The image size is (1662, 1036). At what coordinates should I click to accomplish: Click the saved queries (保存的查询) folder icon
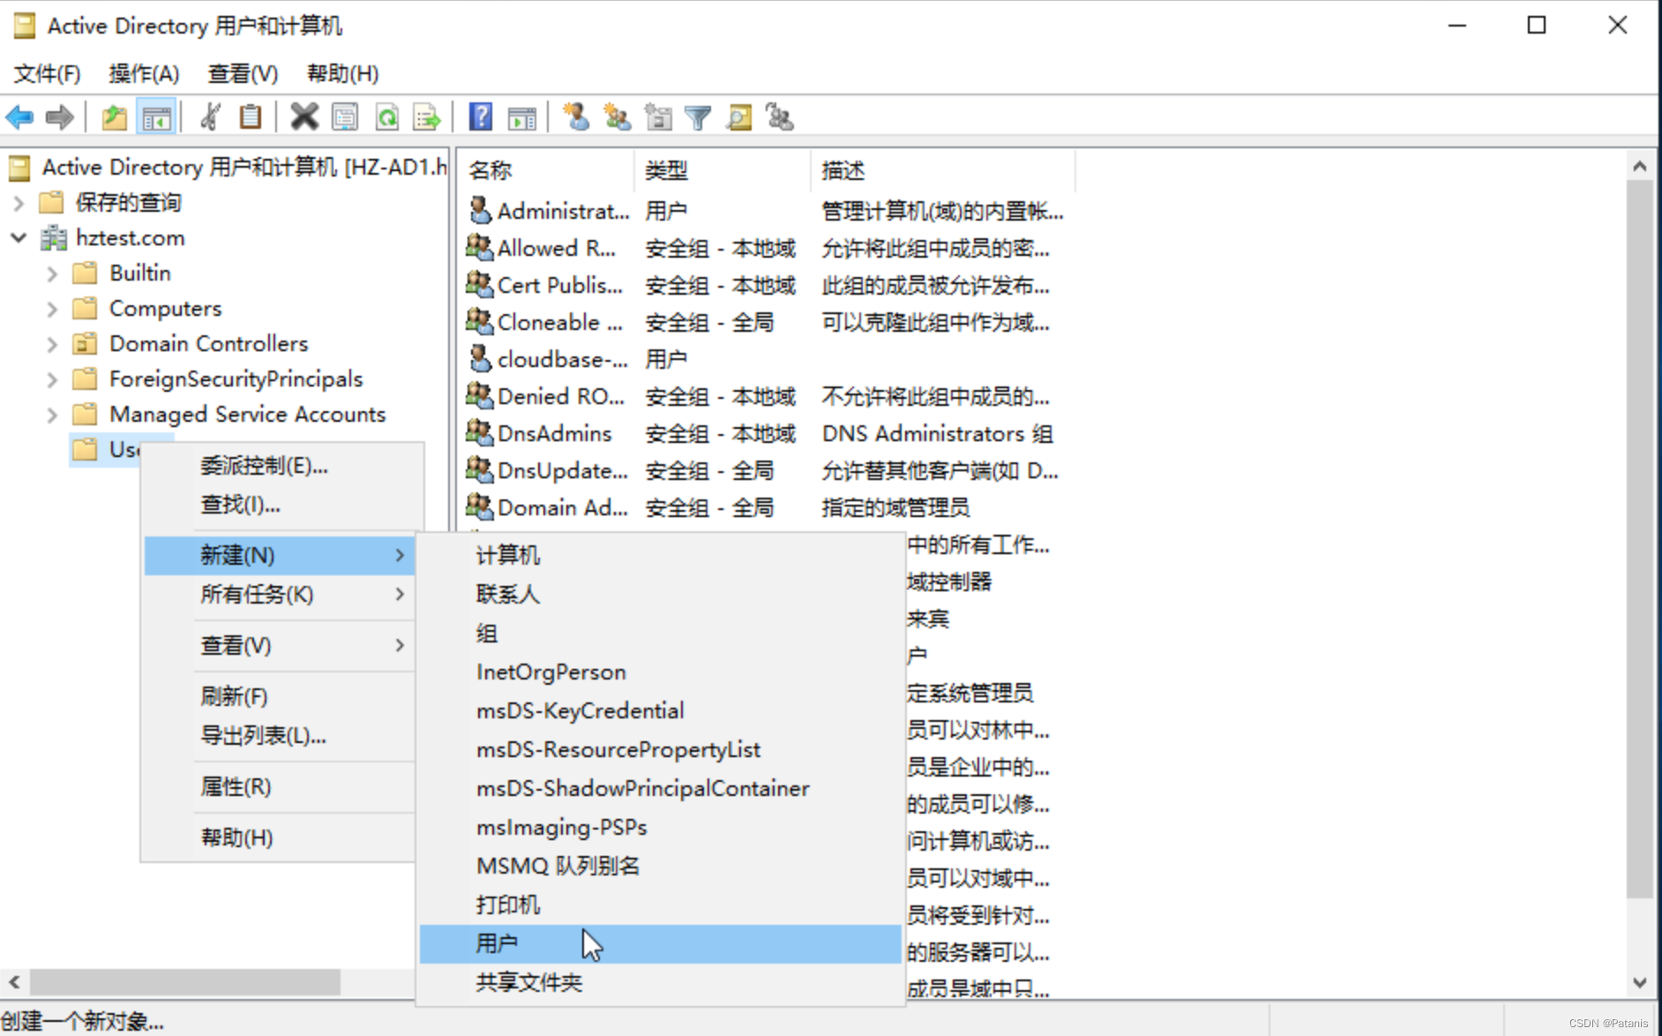tap(51, 202)
